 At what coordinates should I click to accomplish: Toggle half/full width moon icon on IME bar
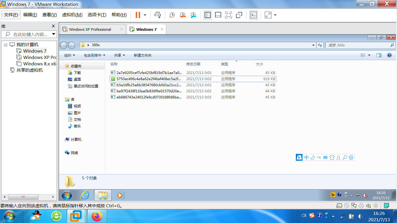pyautogui.click(x=313, y=158)
